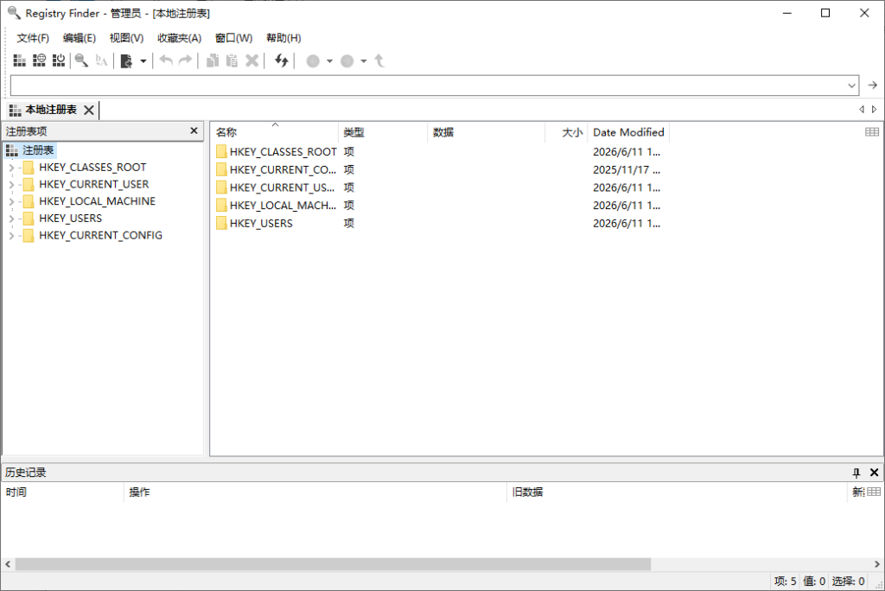885x591 pixels.
Task: Click the history horizontal scrollbar thumb
Action: coord(333,564)
